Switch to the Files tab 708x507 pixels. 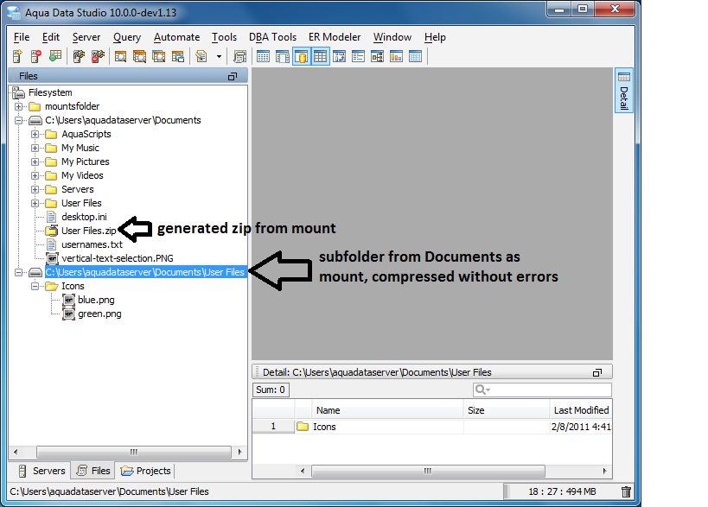93,471
